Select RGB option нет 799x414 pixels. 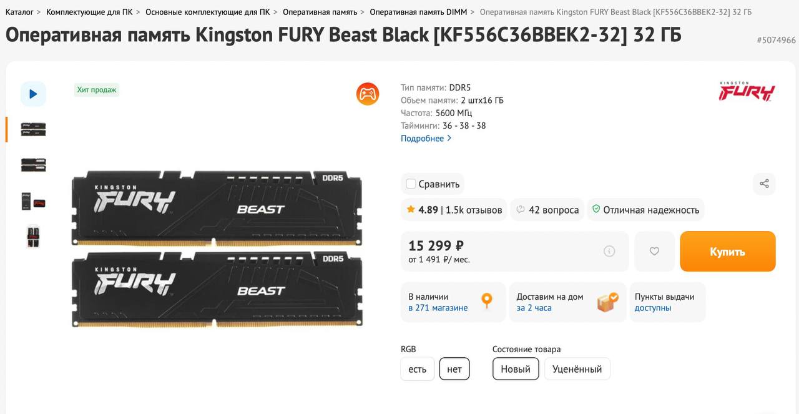click(x=454, y=369)
